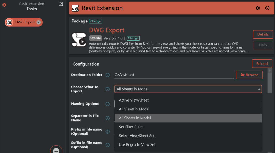Select Use Regex In View Set option
This screenshot has height=153, width=275.
(188, 145)
